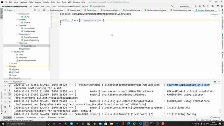Open the Problems tool window
Image resolution: width=224 pixels, height=126 pixels.
19,118
